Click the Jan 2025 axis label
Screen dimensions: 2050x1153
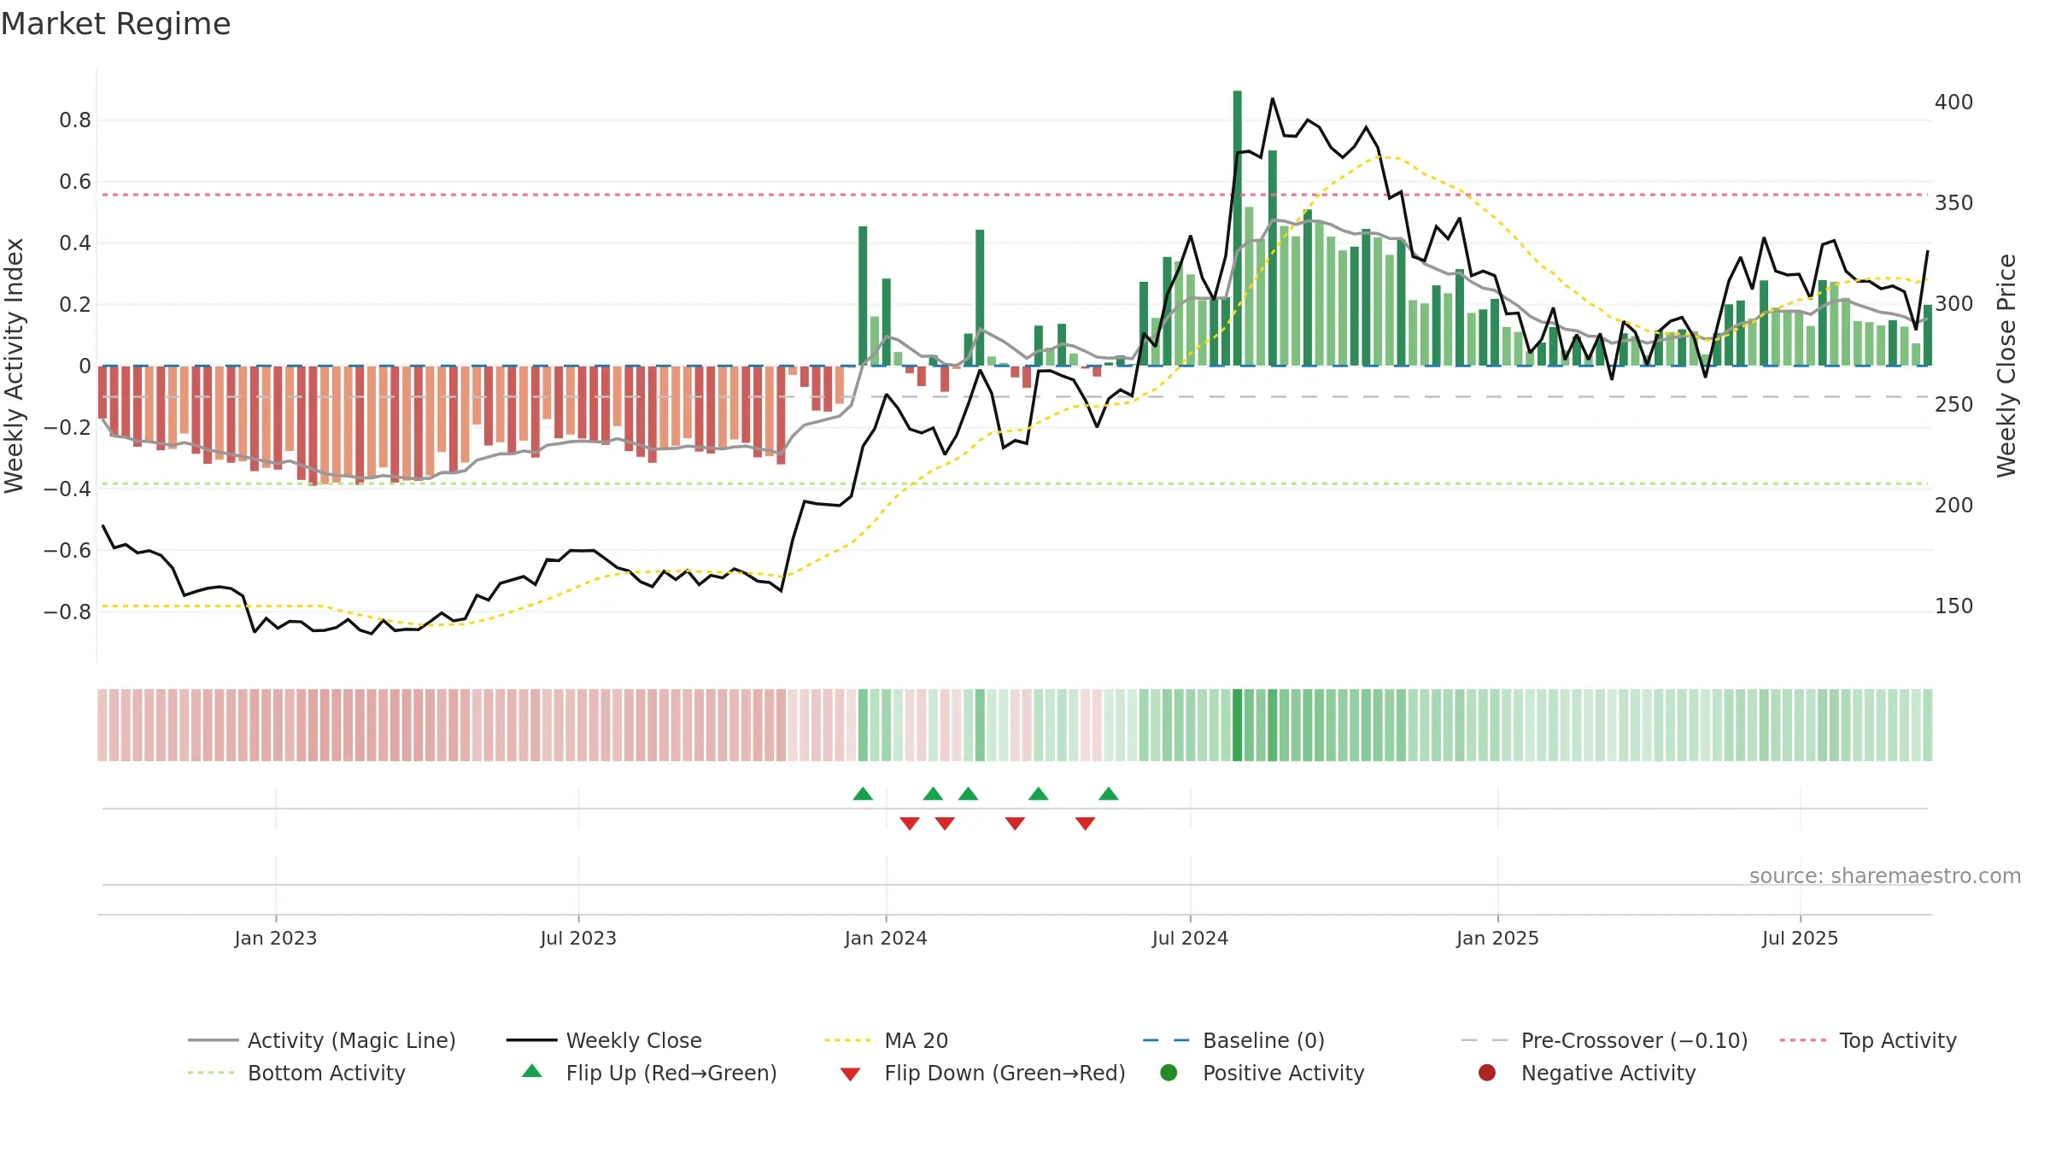[x=1497, y=939]
